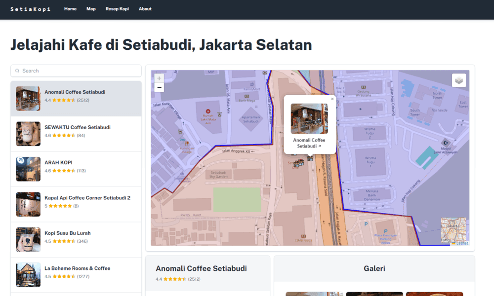Open the About page

pyautogui.click(x=145, y=9)
